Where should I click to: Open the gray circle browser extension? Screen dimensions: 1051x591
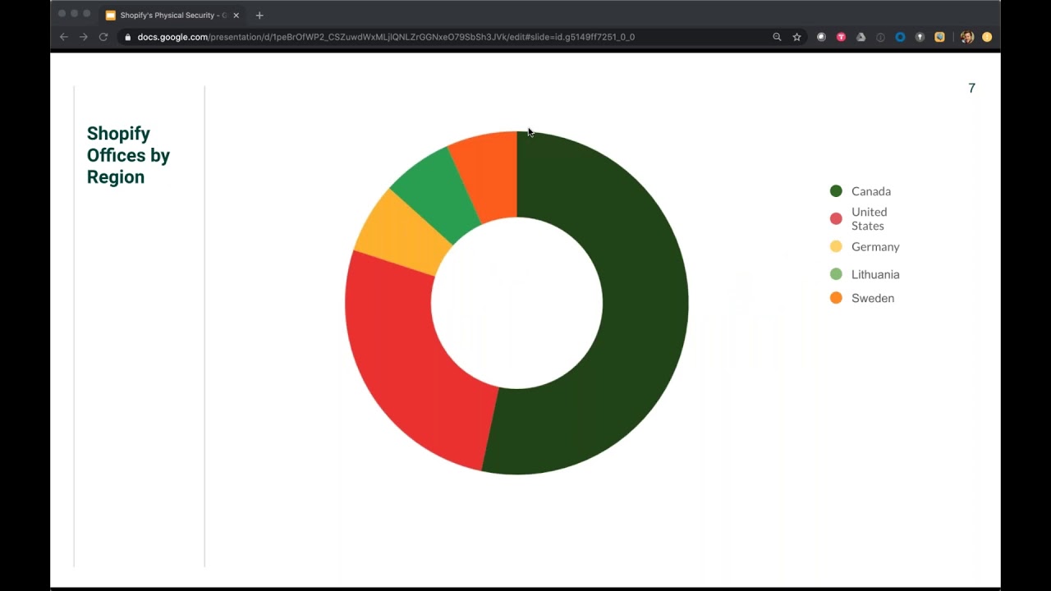pyautogui.click(x=821, y=37)
